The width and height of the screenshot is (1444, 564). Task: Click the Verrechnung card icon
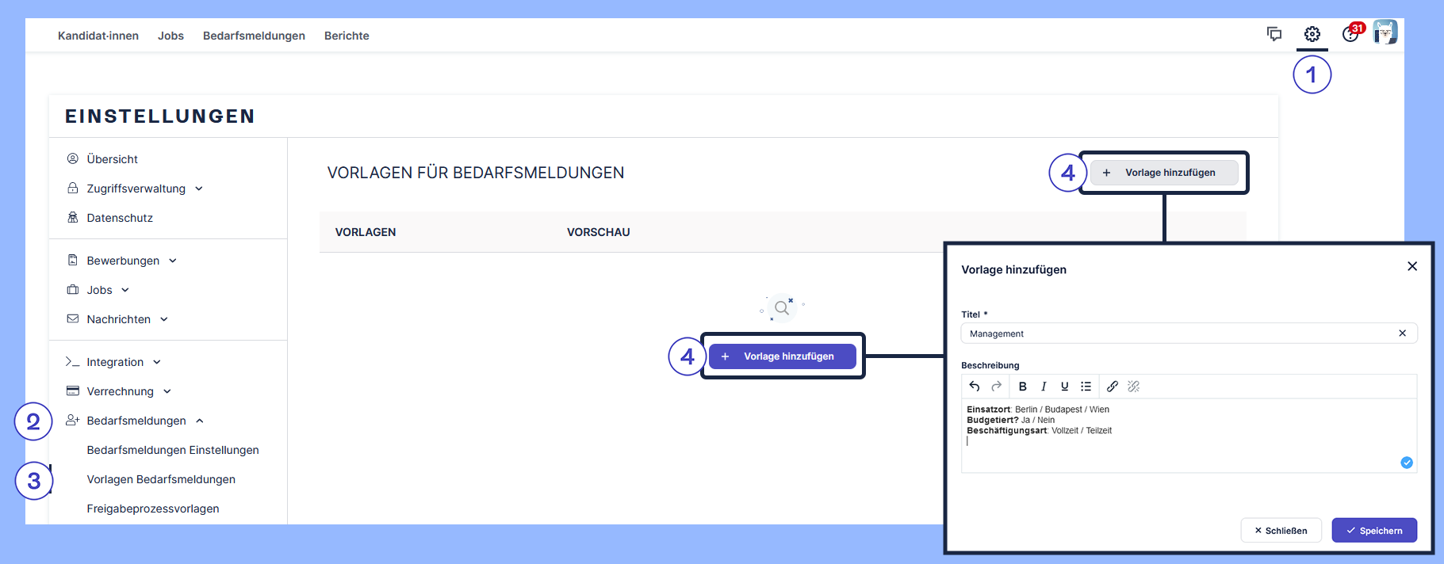click(73, 391)
